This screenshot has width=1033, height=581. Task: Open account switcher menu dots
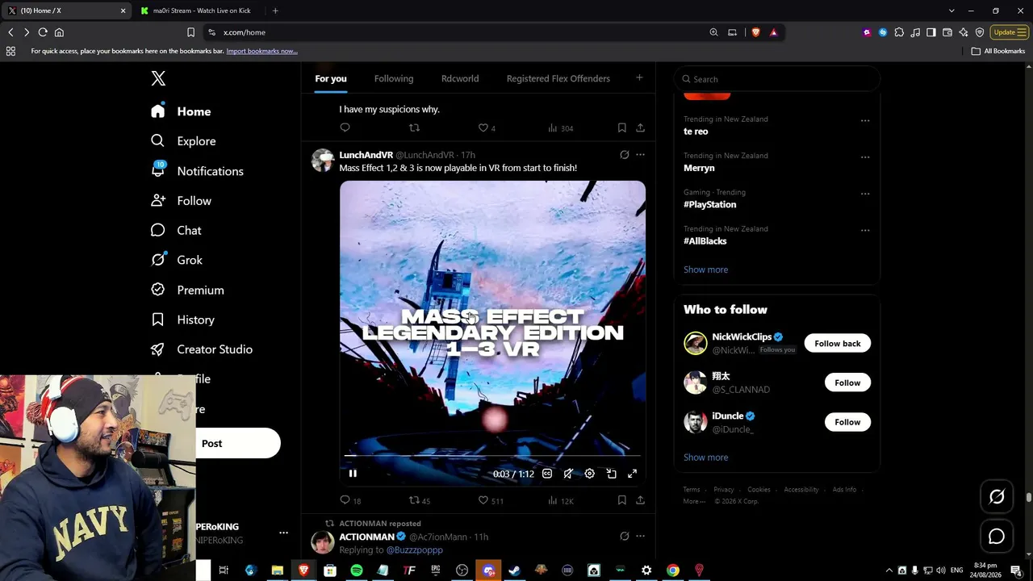(x=283, y=533)
